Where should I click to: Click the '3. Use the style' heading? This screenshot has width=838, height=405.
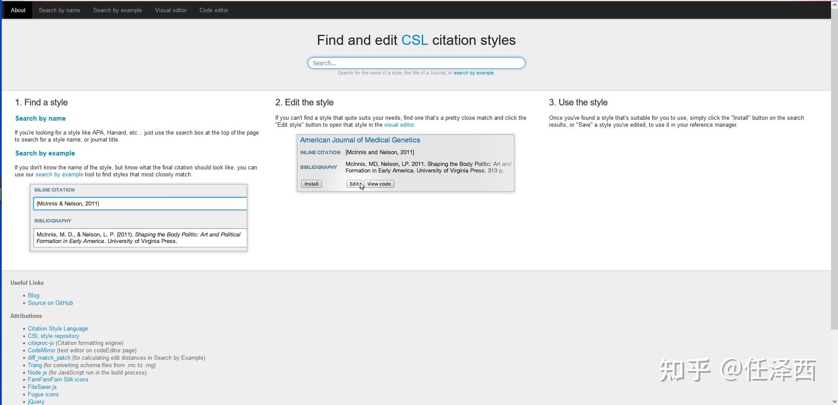click(578, 102)
